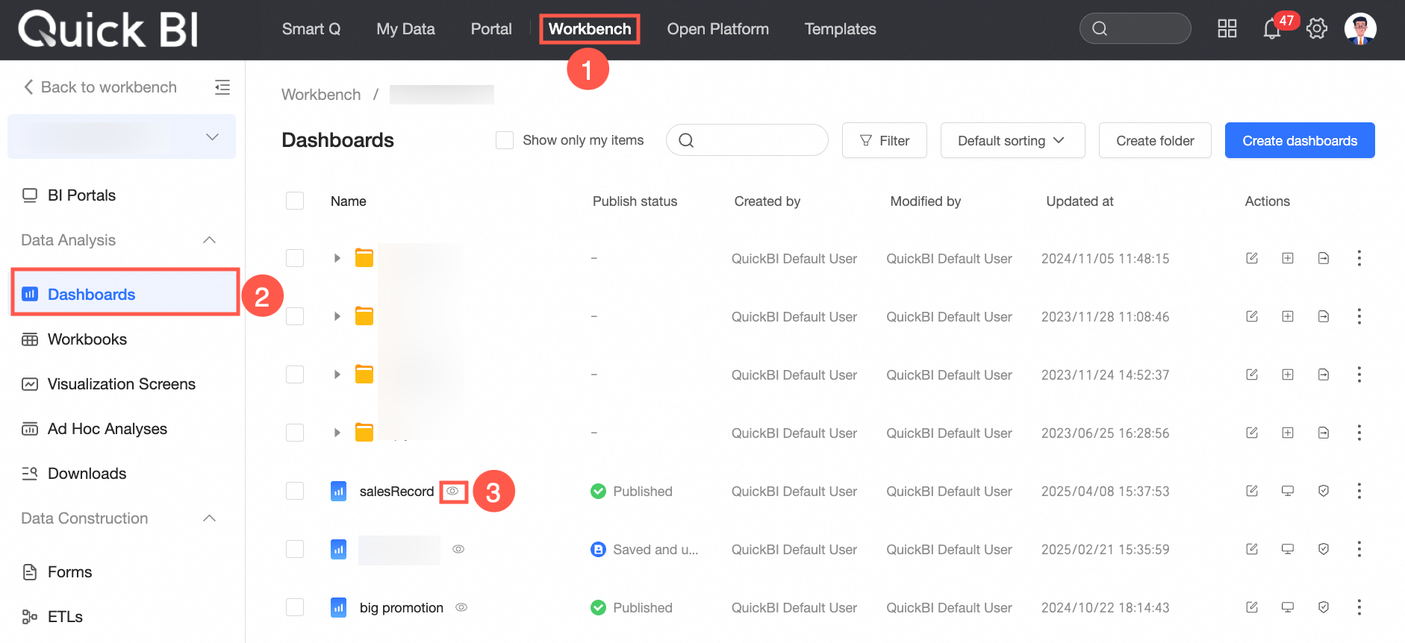Open more actions for folder updated 2024/11/05
1405x643 pixels.
(1359, 258)
